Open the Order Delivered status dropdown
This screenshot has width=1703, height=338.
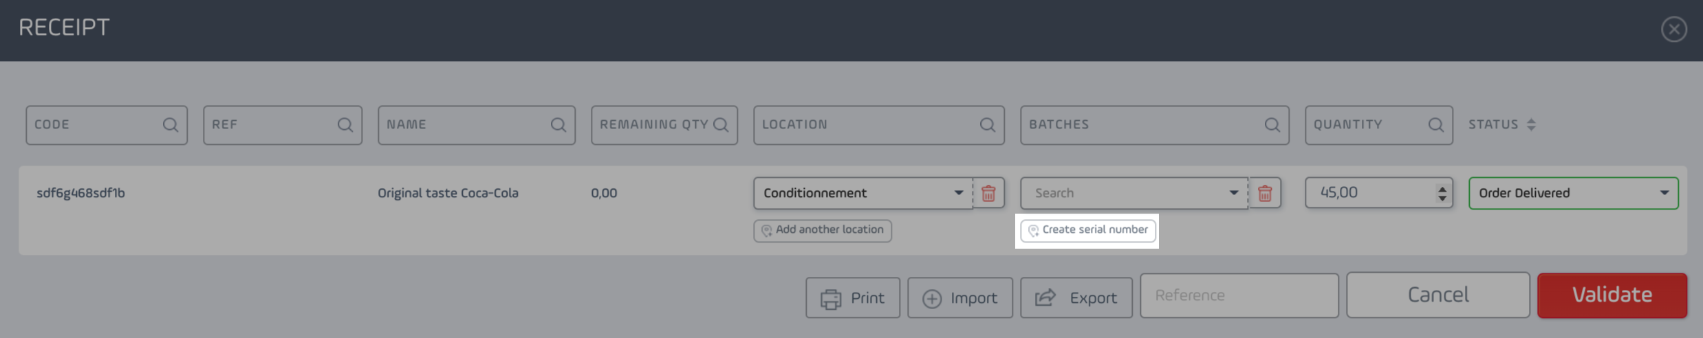click(x=1573, y=193)
